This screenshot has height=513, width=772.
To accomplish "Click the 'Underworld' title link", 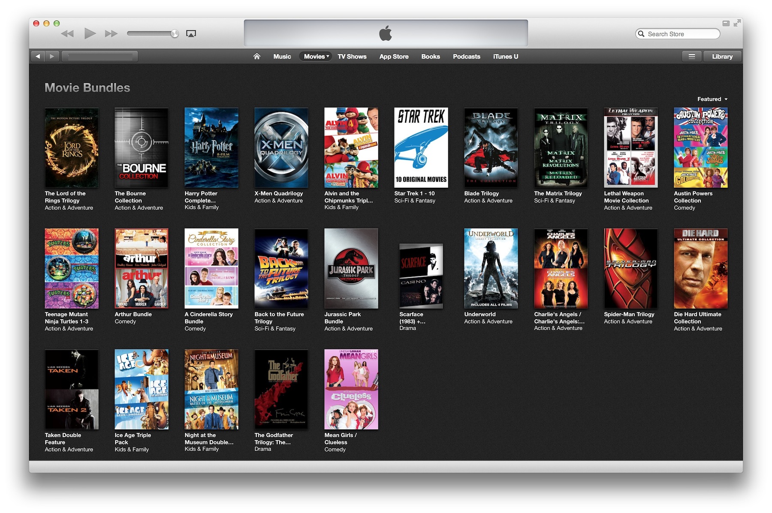I will (x=480, y=314).
